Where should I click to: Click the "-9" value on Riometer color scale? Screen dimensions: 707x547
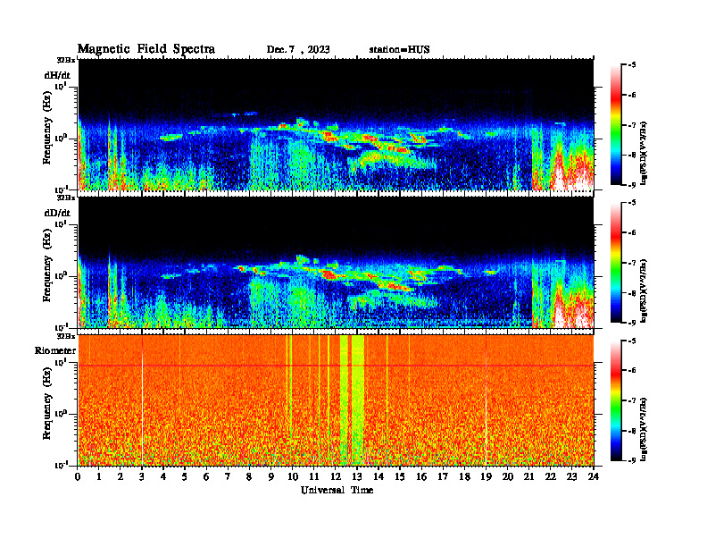632,460
